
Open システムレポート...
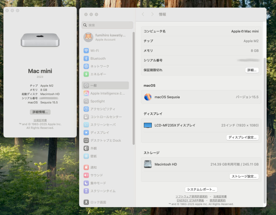201,189
